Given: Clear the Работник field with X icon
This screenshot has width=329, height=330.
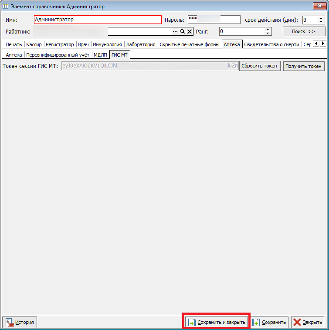Looking at the screenshot, I should coord(190,32).
